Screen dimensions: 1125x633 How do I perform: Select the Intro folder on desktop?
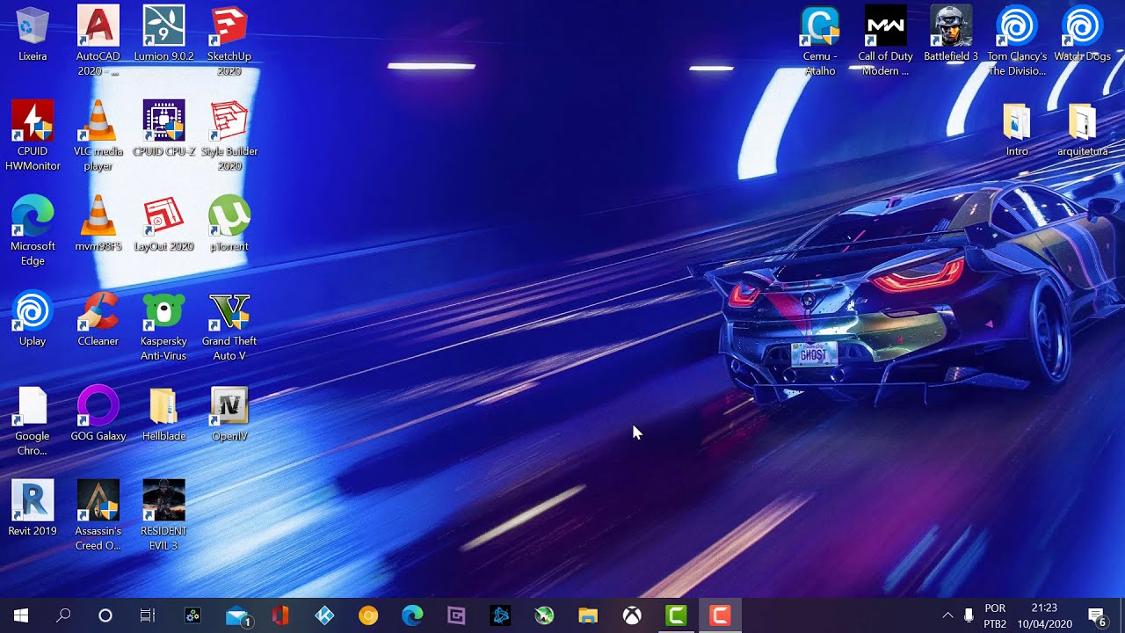[1017, 129]
